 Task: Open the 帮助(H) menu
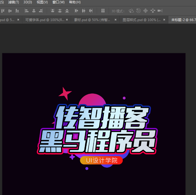[x=75, y=2]
